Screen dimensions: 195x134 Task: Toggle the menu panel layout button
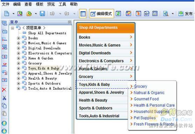pos(83,14)
